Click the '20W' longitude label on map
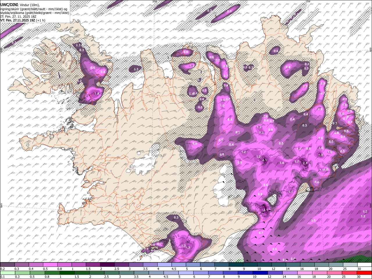Viewport: 372px width, 279px height. [155, 1]
